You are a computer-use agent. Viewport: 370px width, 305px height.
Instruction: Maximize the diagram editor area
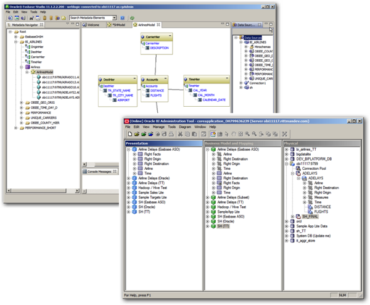tap(228, 24)
